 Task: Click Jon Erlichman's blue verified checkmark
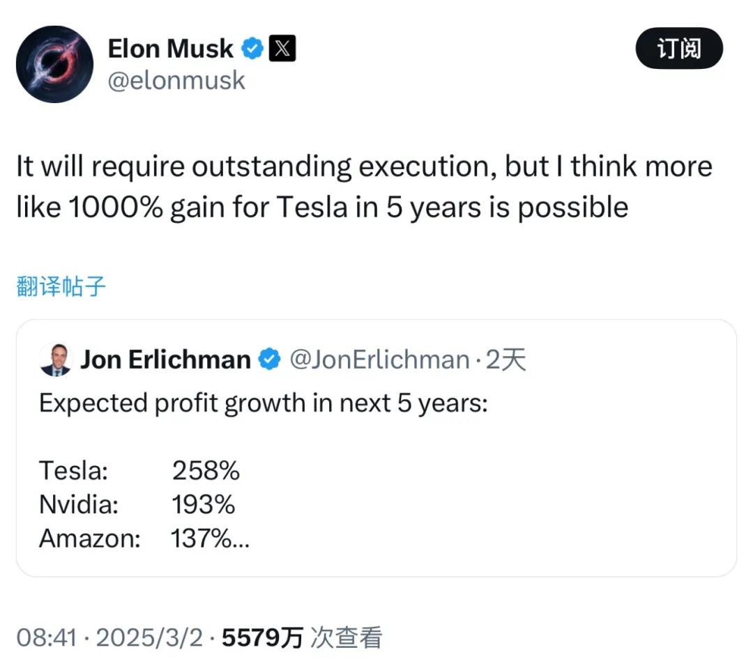(x=270, y=359)
